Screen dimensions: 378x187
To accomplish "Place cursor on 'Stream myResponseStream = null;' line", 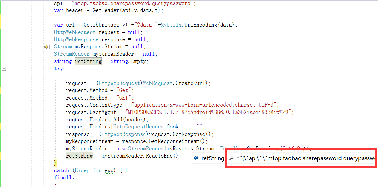I will pyautogui.click(x=100, y=47).
